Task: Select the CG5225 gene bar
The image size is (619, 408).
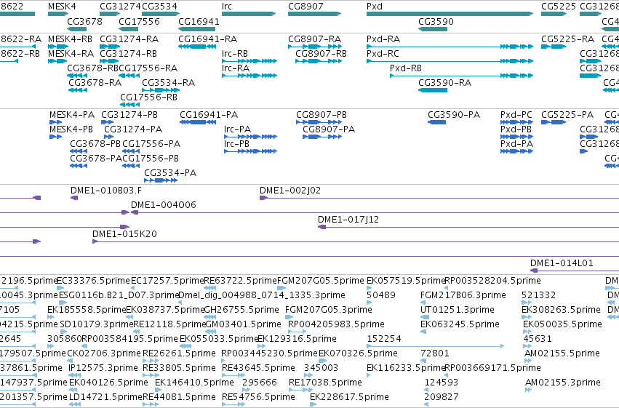Action: pyautogui.click(x=554, y=14)
